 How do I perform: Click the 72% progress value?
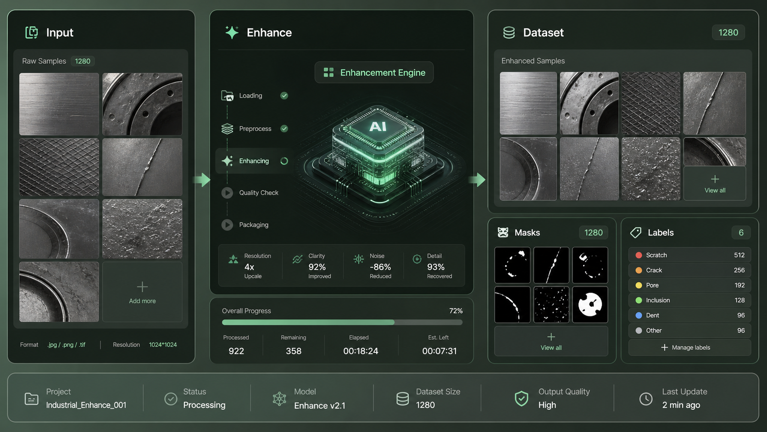pyautogui.click(x=456, y=311)
